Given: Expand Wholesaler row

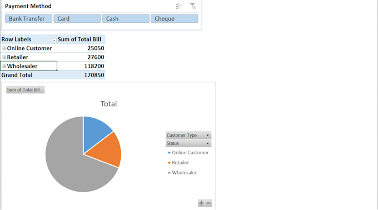Looking at the screenshot, I should click(x=4, y=66).
